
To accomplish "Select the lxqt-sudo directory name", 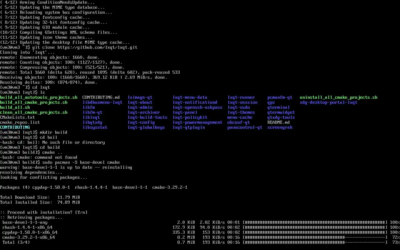I will point(239,107).
